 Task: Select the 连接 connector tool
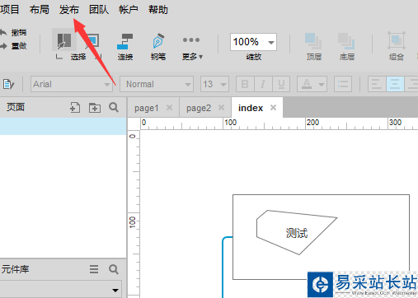pyautogui.click(x=125, y=47)
